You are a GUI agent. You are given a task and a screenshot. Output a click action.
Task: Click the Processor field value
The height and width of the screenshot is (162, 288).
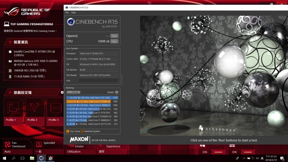tap(99, 54)
